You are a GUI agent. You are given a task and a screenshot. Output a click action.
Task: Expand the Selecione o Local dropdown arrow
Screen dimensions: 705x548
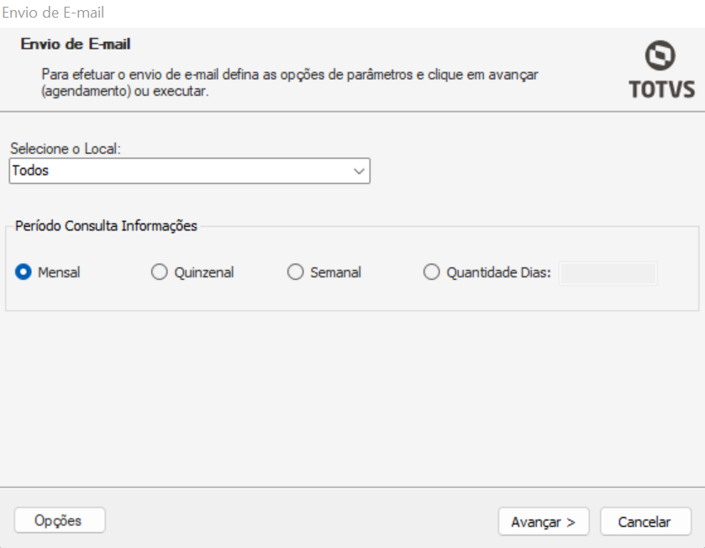tap(360, 171)
